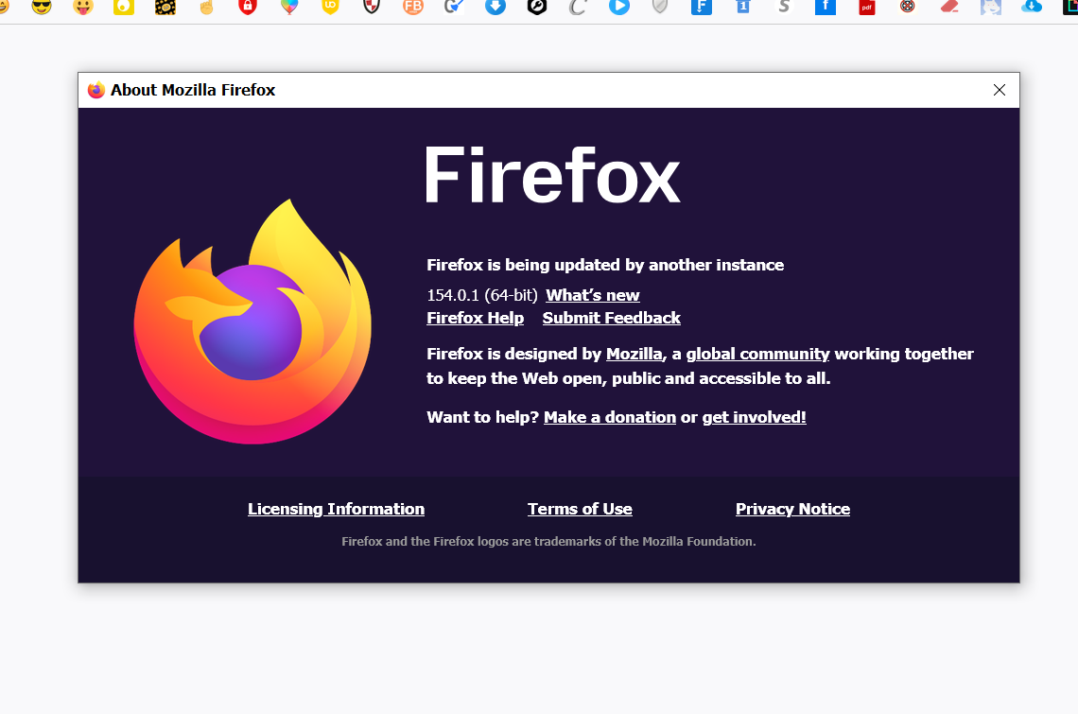This screenshot has height=714, width=1078.
Task: Click the get involved! link
Action: 755,417
